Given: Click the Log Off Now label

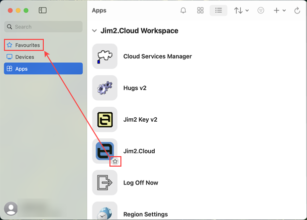Looking at the screenshot, I should pos(141,183).
